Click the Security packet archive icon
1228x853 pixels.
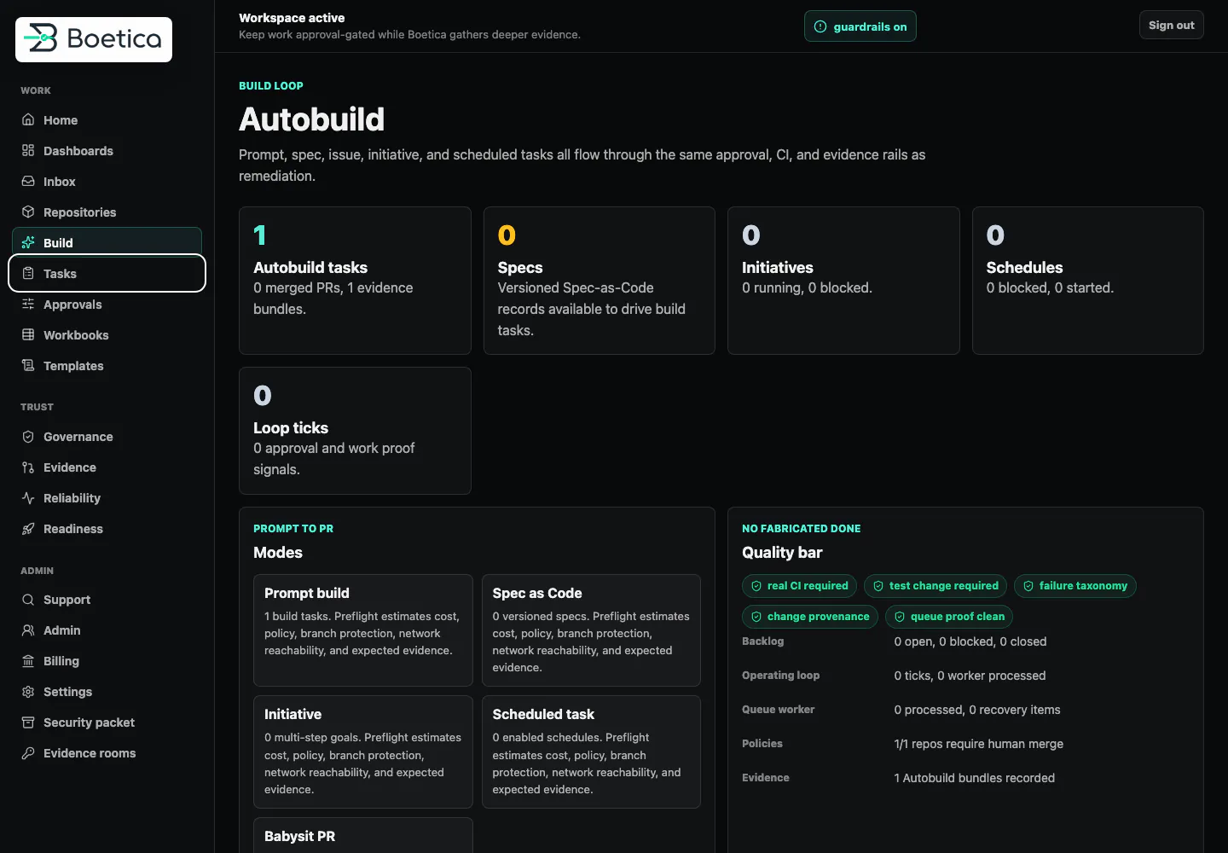click(28, 722)
